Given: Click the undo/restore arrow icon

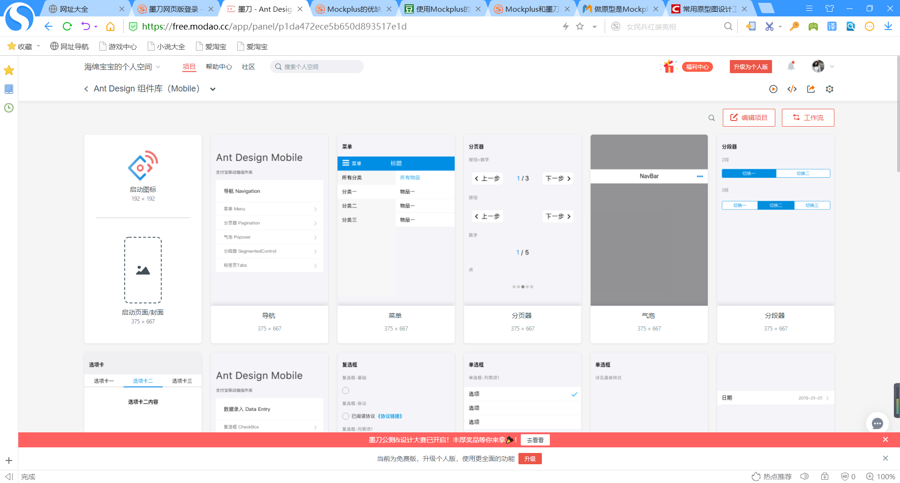Looking at the screenshot, I should coord(85,26).
